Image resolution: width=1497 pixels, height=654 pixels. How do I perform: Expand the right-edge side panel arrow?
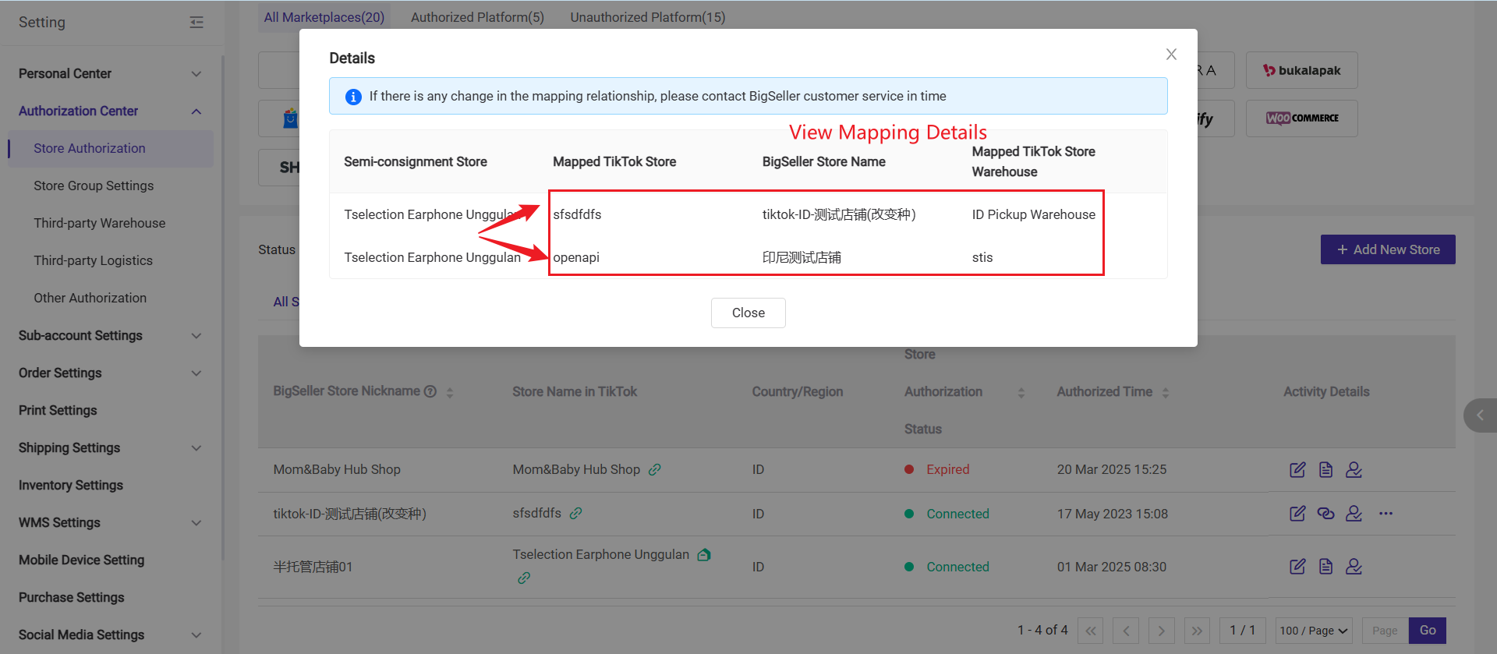tap(1480, 415)
